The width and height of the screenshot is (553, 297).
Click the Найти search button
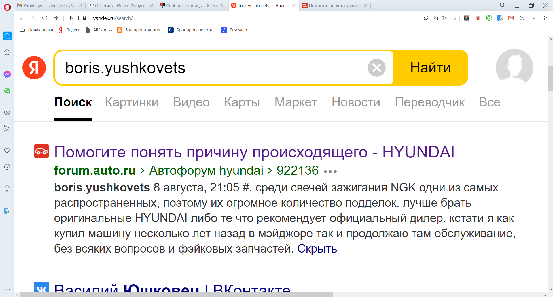431,68
